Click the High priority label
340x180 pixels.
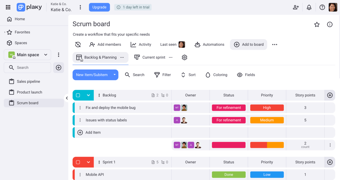(267, 108)
